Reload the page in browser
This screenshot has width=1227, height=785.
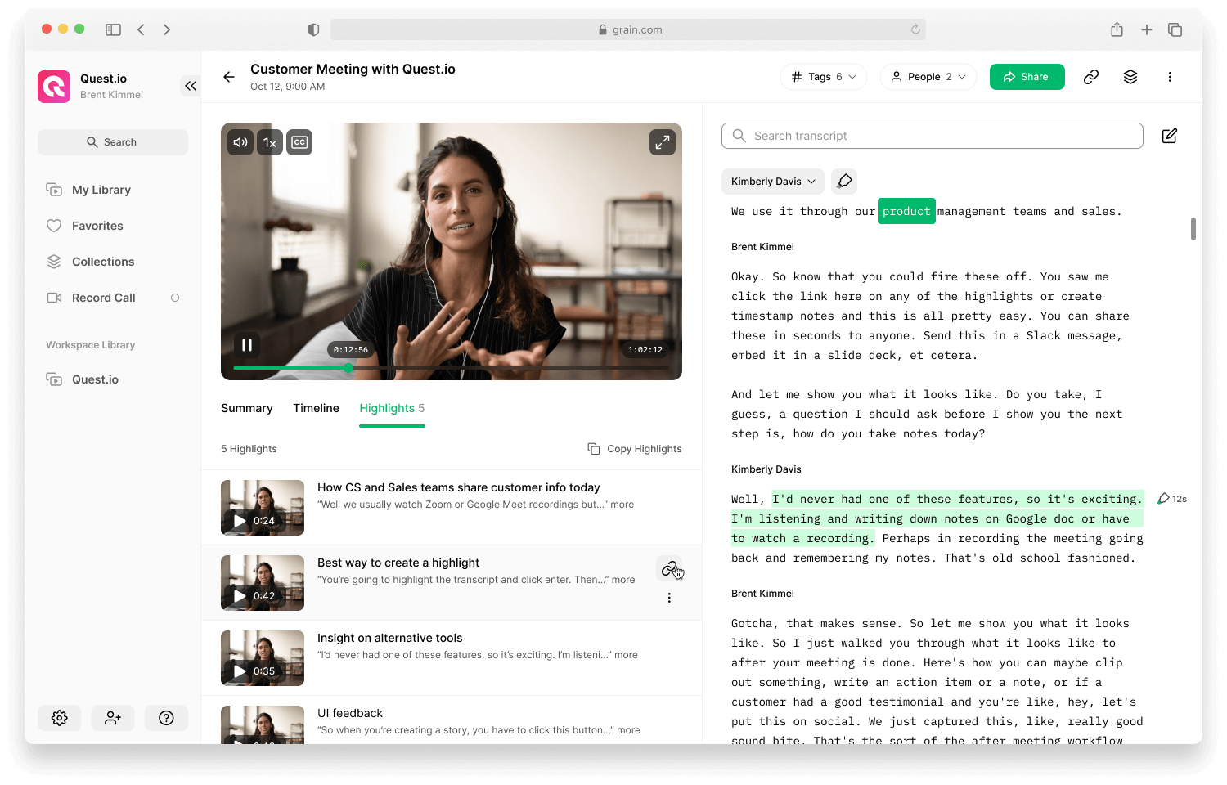click(915, 29)
